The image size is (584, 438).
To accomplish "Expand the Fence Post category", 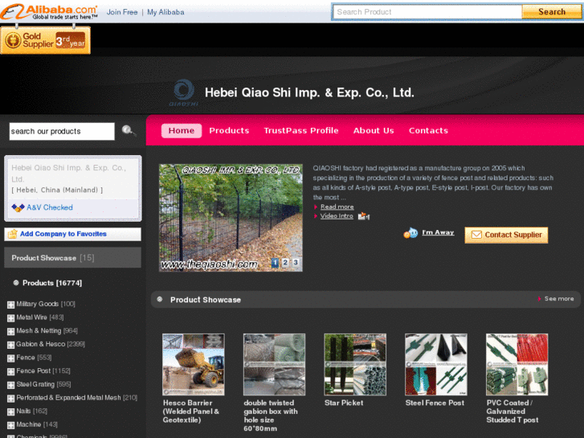I will point(10,371).
